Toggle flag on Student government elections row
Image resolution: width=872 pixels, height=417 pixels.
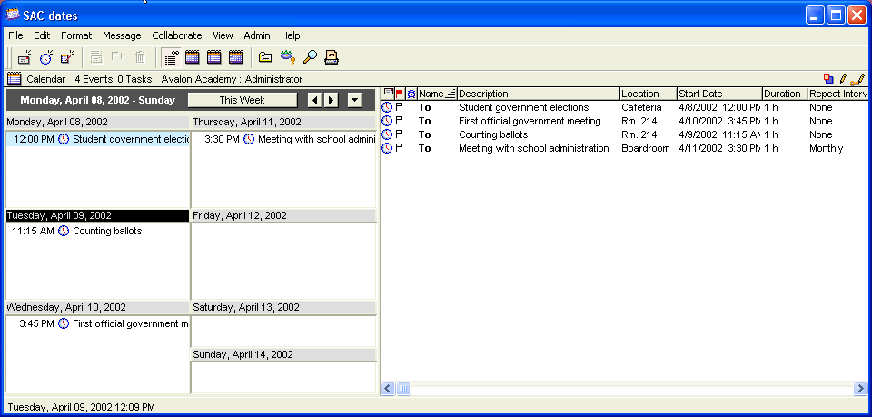coord(400,107)
